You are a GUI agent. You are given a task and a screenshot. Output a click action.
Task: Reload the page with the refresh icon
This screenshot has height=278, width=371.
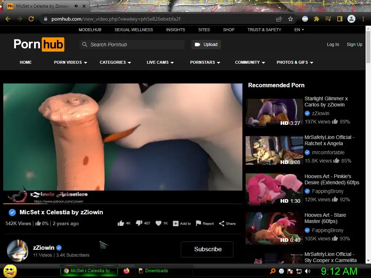(x=31, y=19)
